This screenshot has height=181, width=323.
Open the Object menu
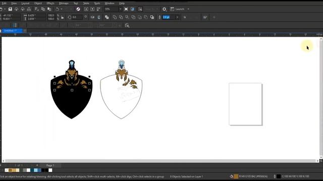(38, 4)
